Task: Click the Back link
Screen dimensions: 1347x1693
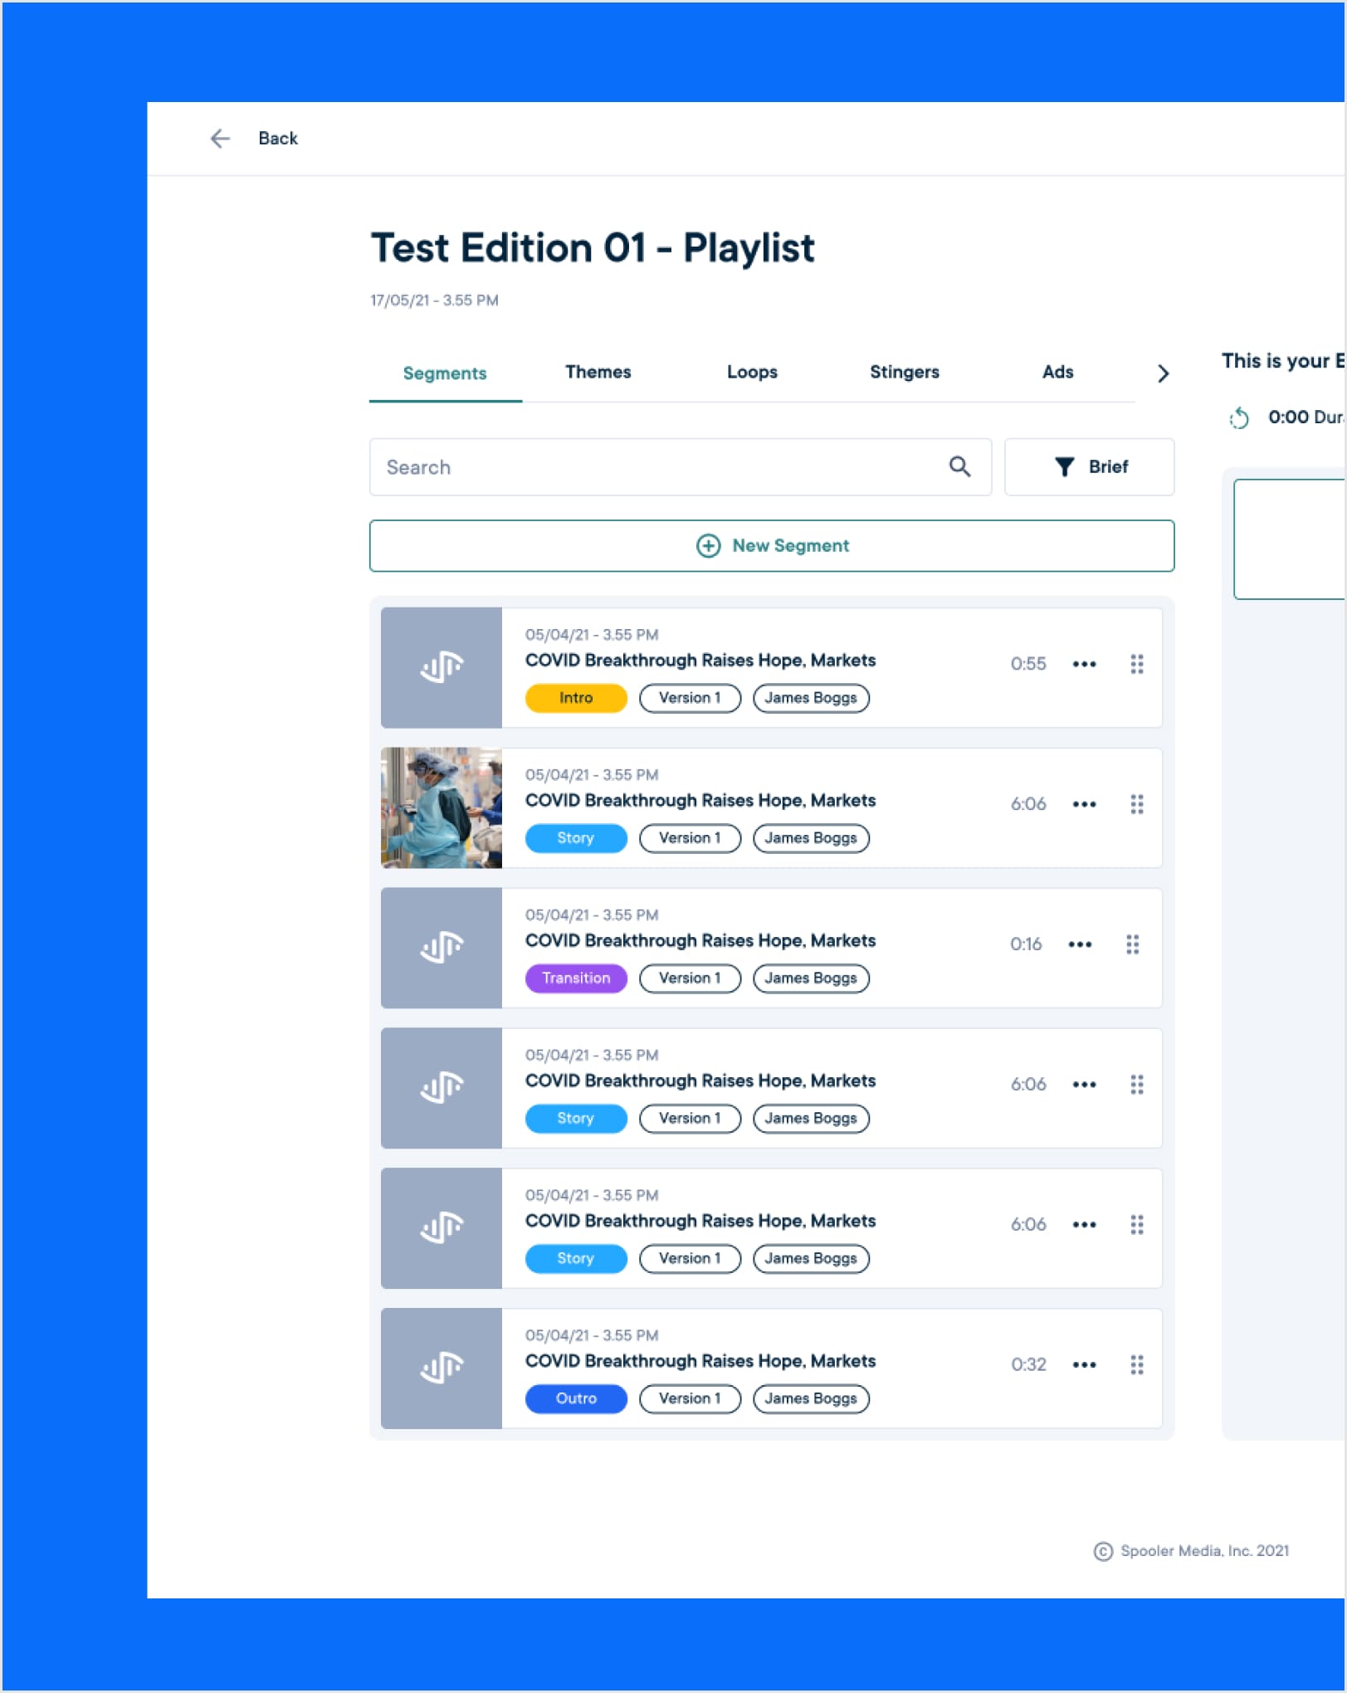Action: pos(277,139)
